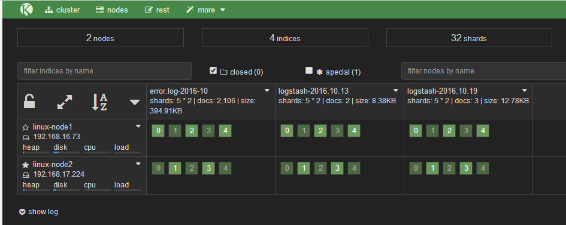Select shard 3 of error.log-2016-10 on linux-node2
This screenshot has height=225, width=566.
point(208,168)
